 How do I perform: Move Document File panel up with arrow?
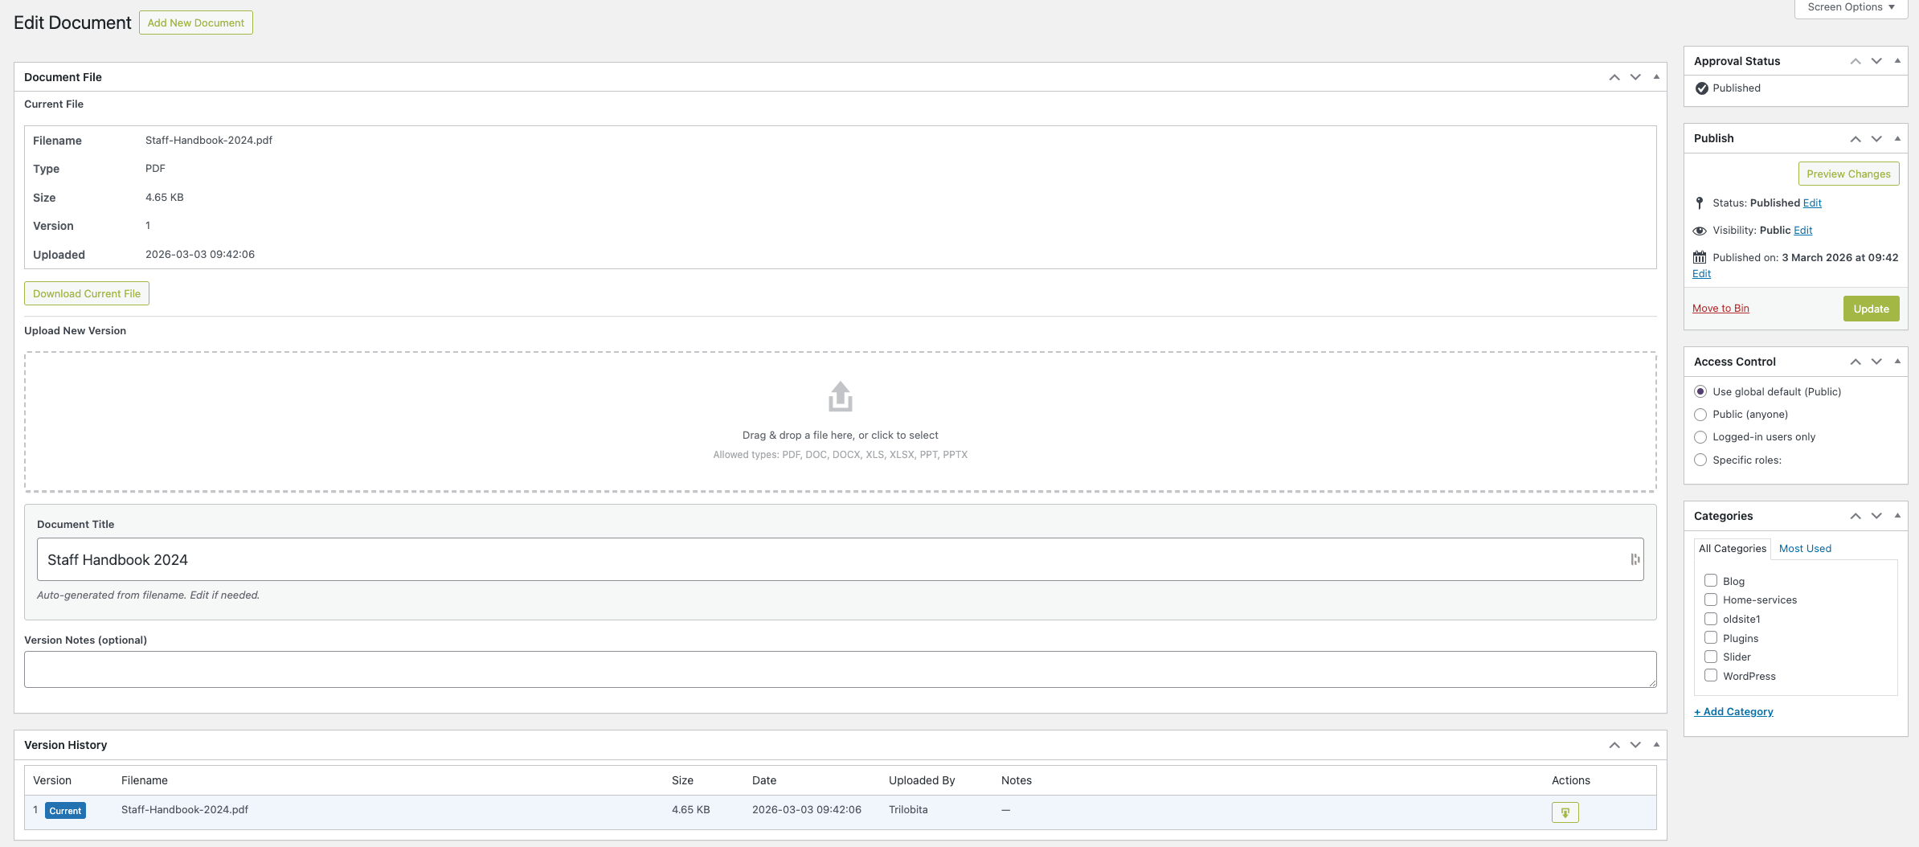click(x=1614, y=77)
